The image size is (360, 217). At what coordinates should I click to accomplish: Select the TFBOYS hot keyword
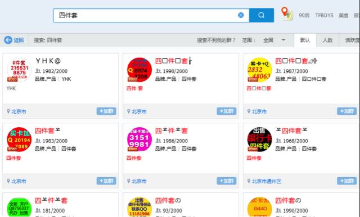[324, 15]
